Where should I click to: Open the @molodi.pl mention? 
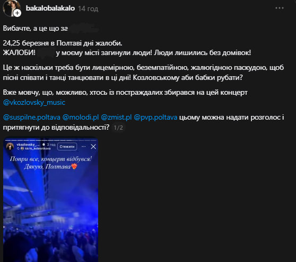[81, 118]
